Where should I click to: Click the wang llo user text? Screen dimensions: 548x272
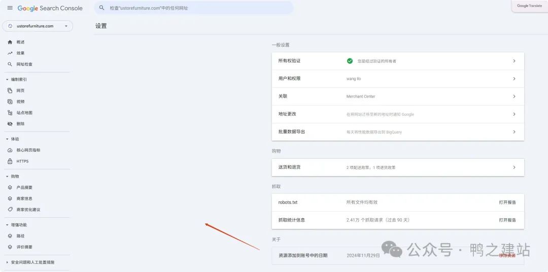tap(354, 79)
